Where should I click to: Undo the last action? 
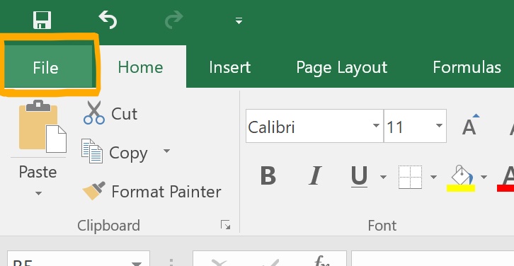tap(108, 19)
